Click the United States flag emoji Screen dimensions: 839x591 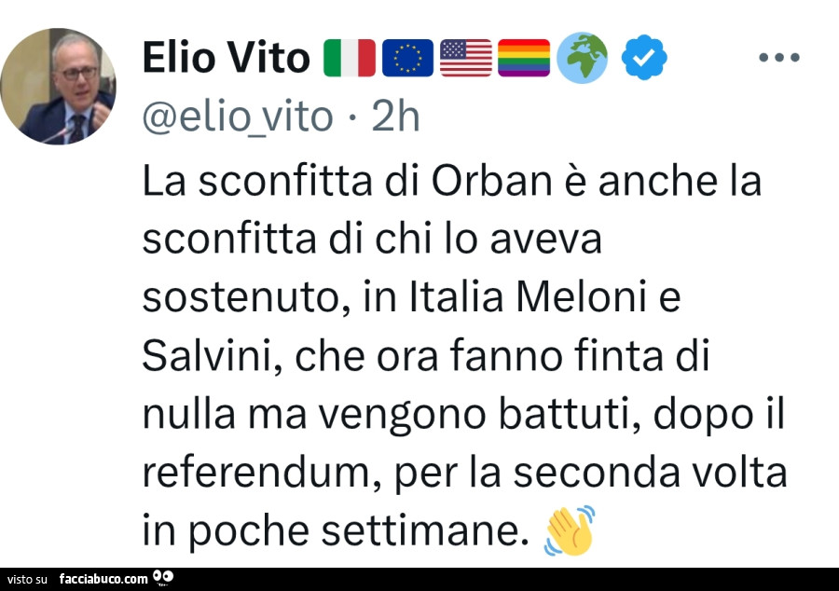[x=465, y=58]
